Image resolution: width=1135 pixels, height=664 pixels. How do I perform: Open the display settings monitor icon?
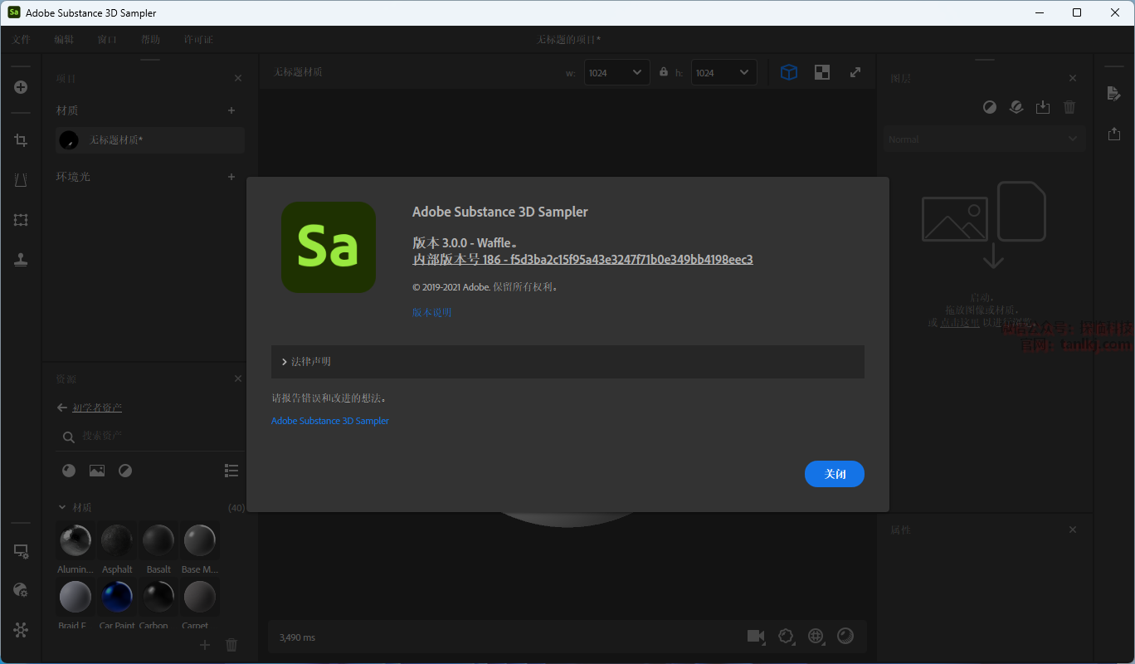tap(21, 551)
